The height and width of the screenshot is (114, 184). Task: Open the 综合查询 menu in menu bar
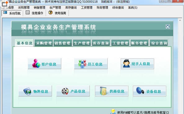[118, 8]
